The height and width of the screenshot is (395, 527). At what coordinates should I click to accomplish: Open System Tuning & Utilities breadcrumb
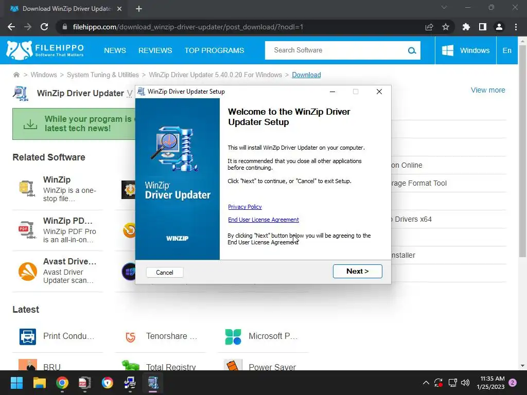(x=103, y=75)
